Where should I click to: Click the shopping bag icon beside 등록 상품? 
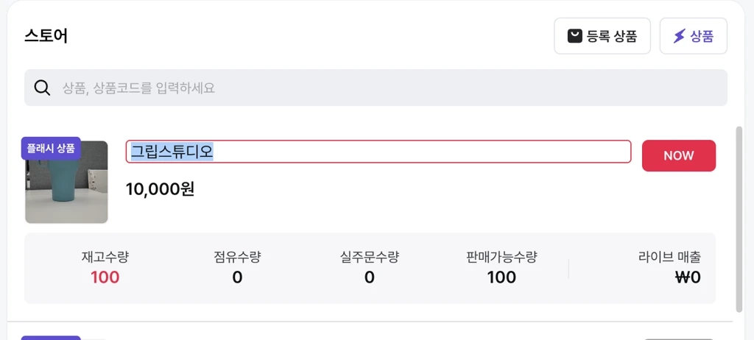pyautogui.click(x=575, y=36)
